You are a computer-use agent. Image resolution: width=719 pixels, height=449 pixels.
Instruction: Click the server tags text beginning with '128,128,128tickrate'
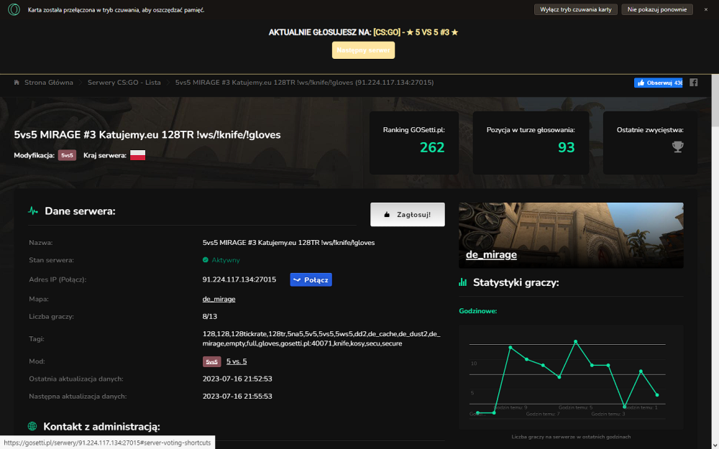[321, 338]
